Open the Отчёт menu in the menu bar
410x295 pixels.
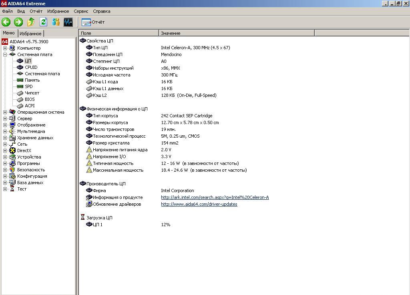point(36,11)
